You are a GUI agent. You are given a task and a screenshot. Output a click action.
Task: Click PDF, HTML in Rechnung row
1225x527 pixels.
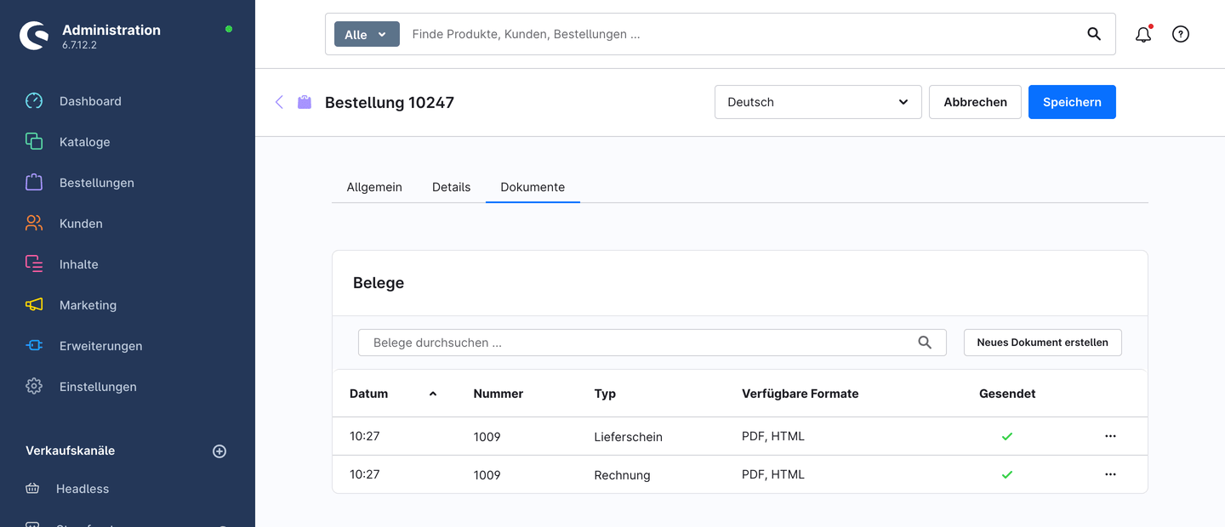tap(772, 474)
